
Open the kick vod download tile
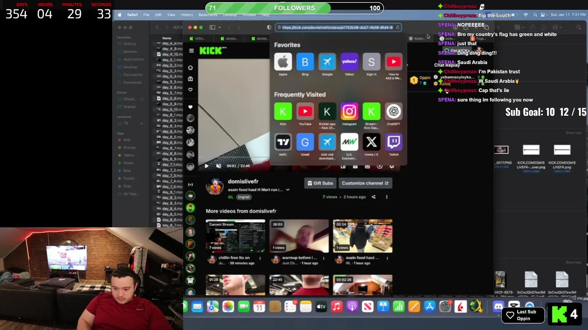(327, 142)
